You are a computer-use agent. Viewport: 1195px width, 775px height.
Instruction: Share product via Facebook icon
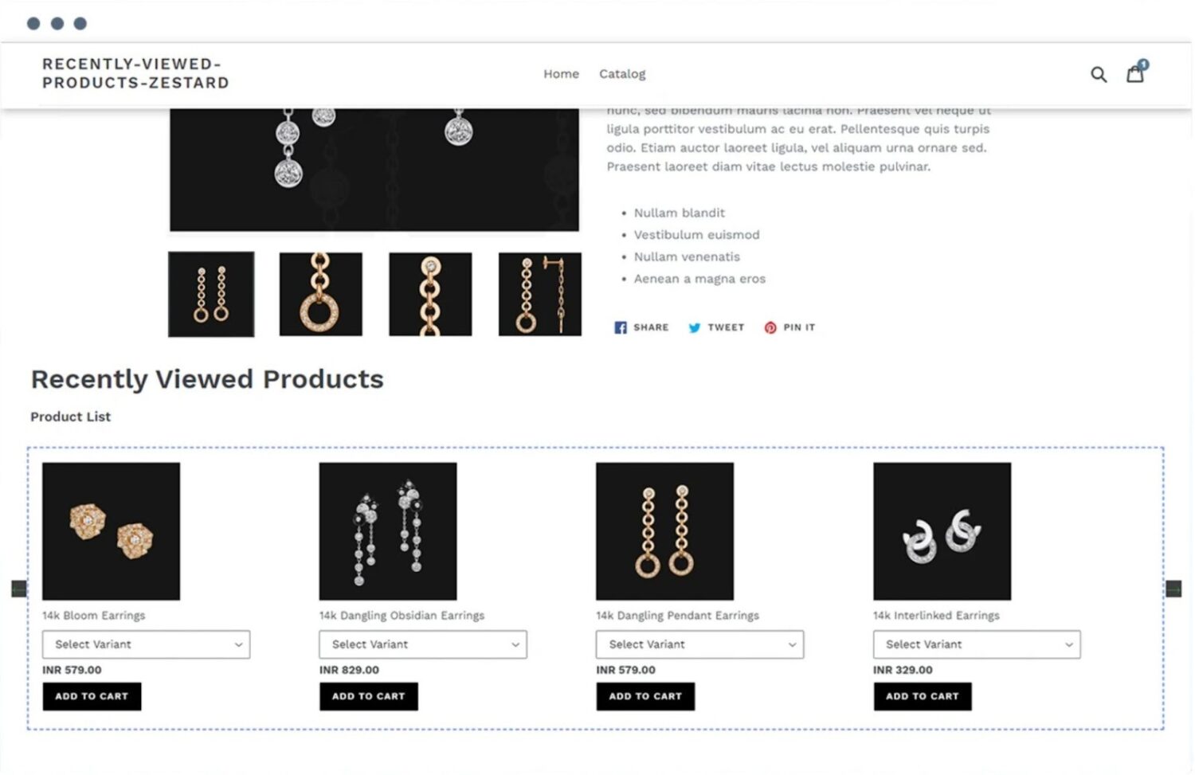click(621, 327)
